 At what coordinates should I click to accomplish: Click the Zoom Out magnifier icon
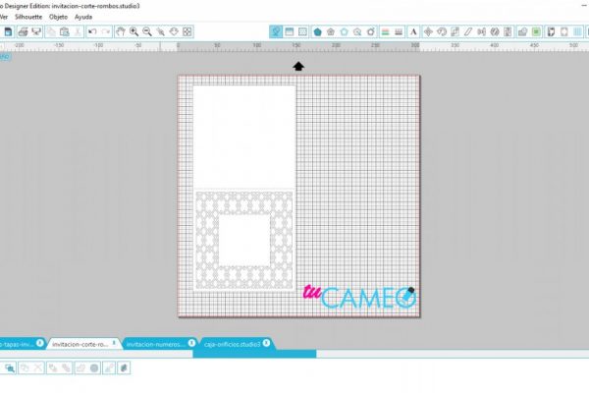147,32
